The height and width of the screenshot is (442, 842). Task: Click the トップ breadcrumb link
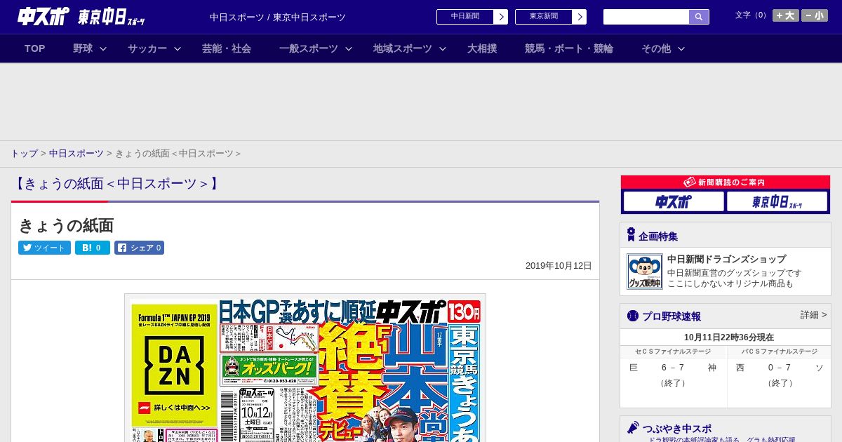pyautogui.click(x=24, y=154)
